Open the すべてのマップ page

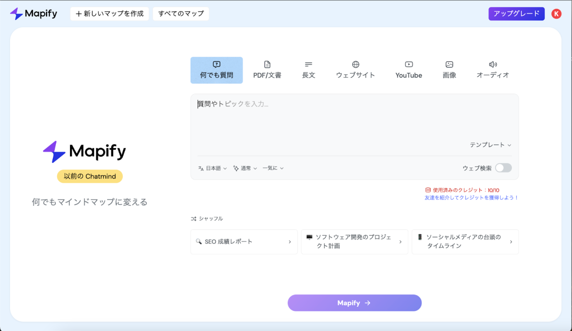pos(180,13)
